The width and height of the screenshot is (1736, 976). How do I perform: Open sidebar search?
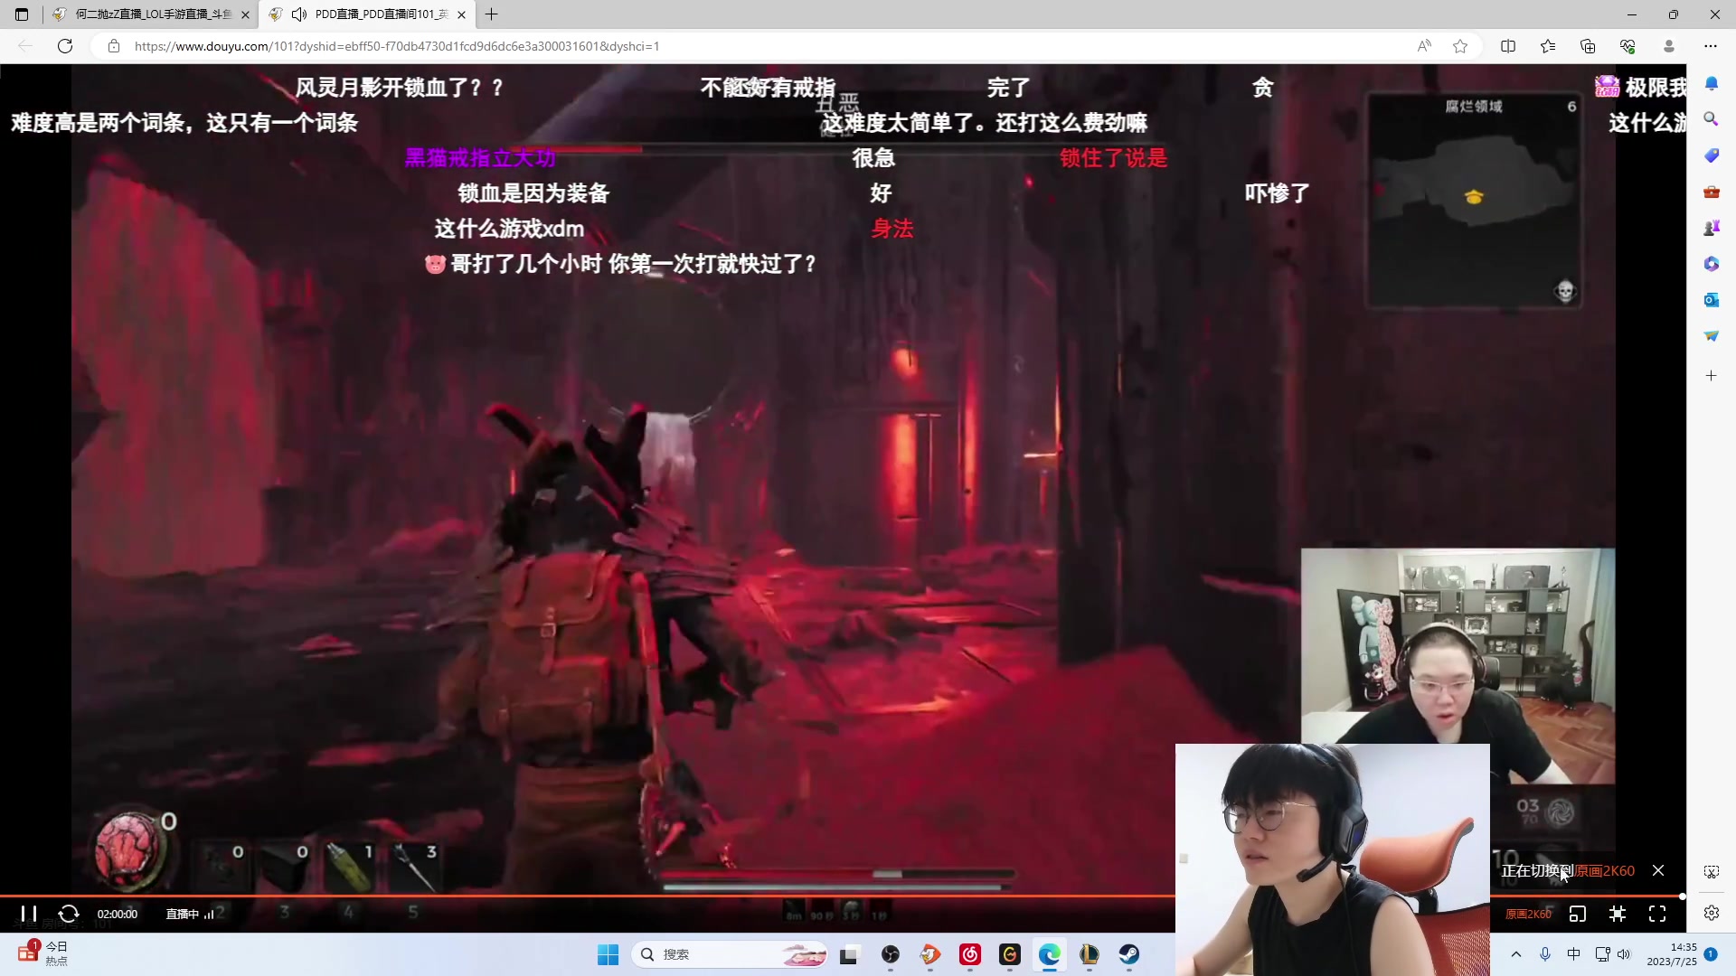pyautogui.click(x=1712, y=119)
